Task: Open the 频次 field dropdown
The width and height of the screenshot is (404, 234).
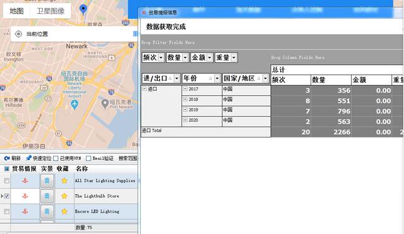Action: [161, 57]
